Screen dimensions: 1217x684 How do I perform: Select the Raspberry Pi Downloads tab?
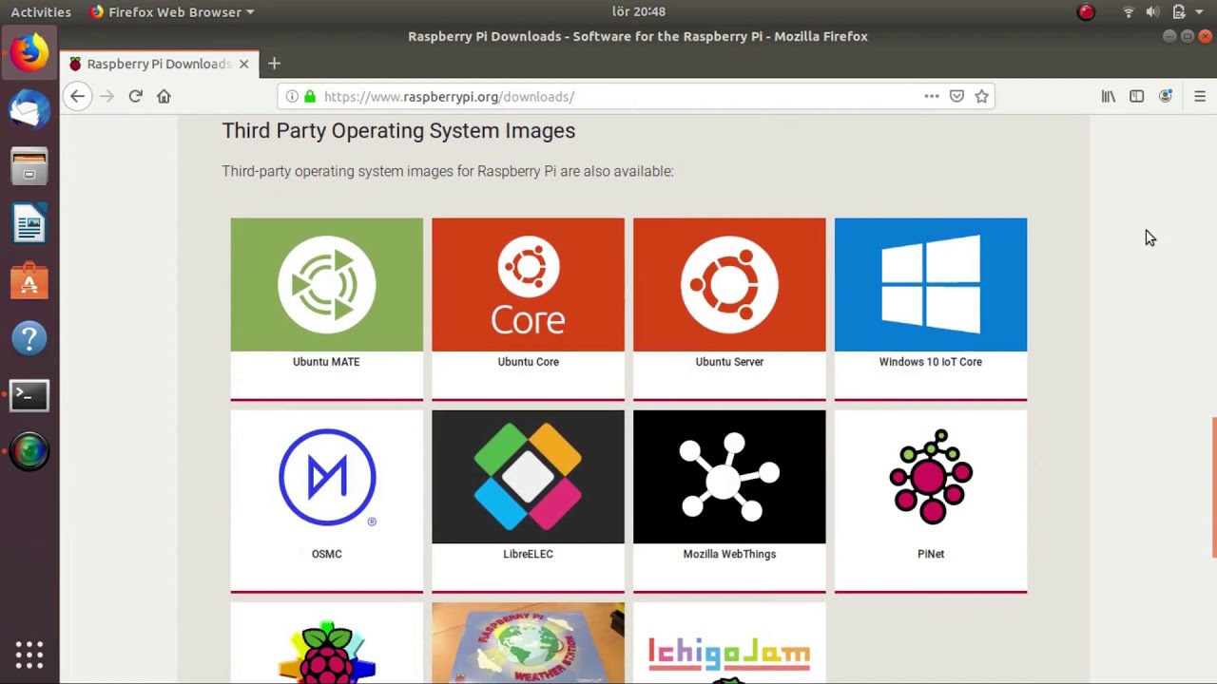[x=160, y=64]
